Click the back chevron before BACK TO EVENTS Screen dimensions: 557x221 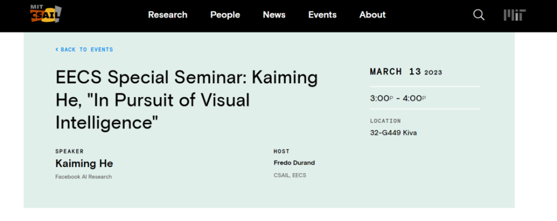click(x=57, y=49)
